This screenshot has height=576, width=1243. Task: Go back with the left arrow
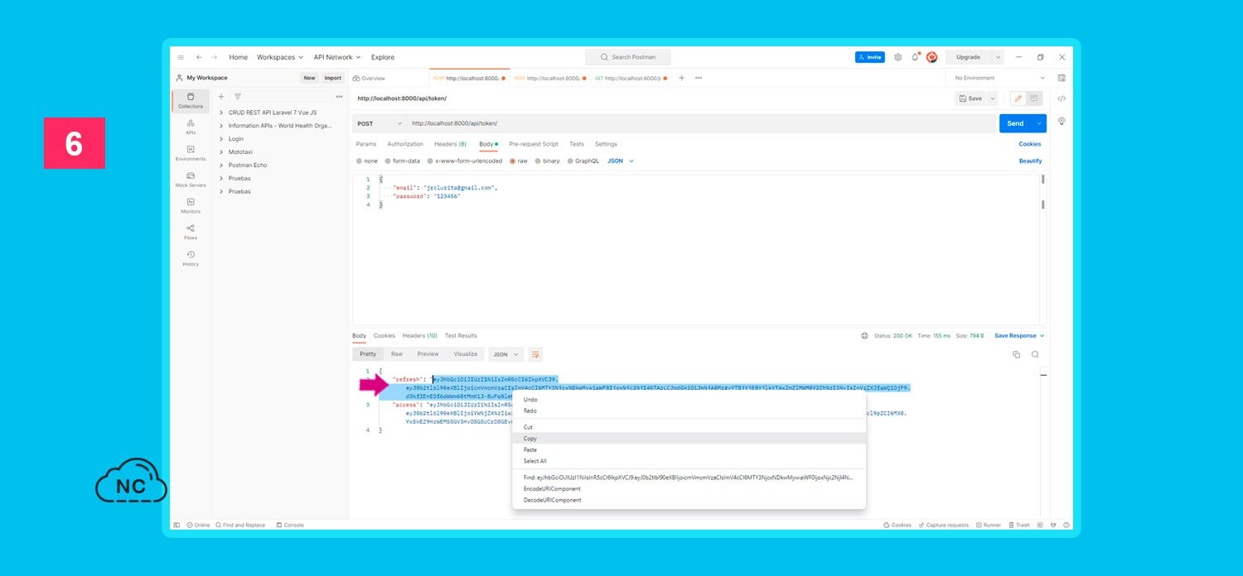click(199, 57)
